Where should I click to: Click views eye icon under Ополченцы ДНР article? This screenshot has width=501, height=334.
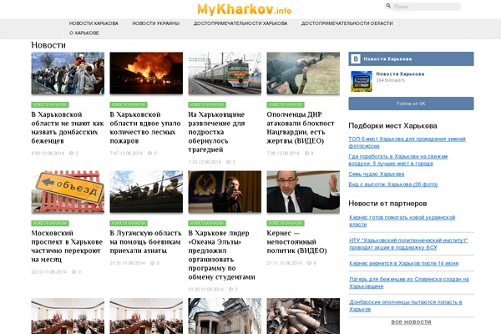pos(306,153)
